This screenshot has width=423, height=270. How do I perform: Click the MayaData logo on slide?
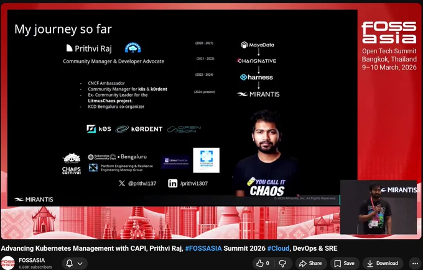[258, 45]
